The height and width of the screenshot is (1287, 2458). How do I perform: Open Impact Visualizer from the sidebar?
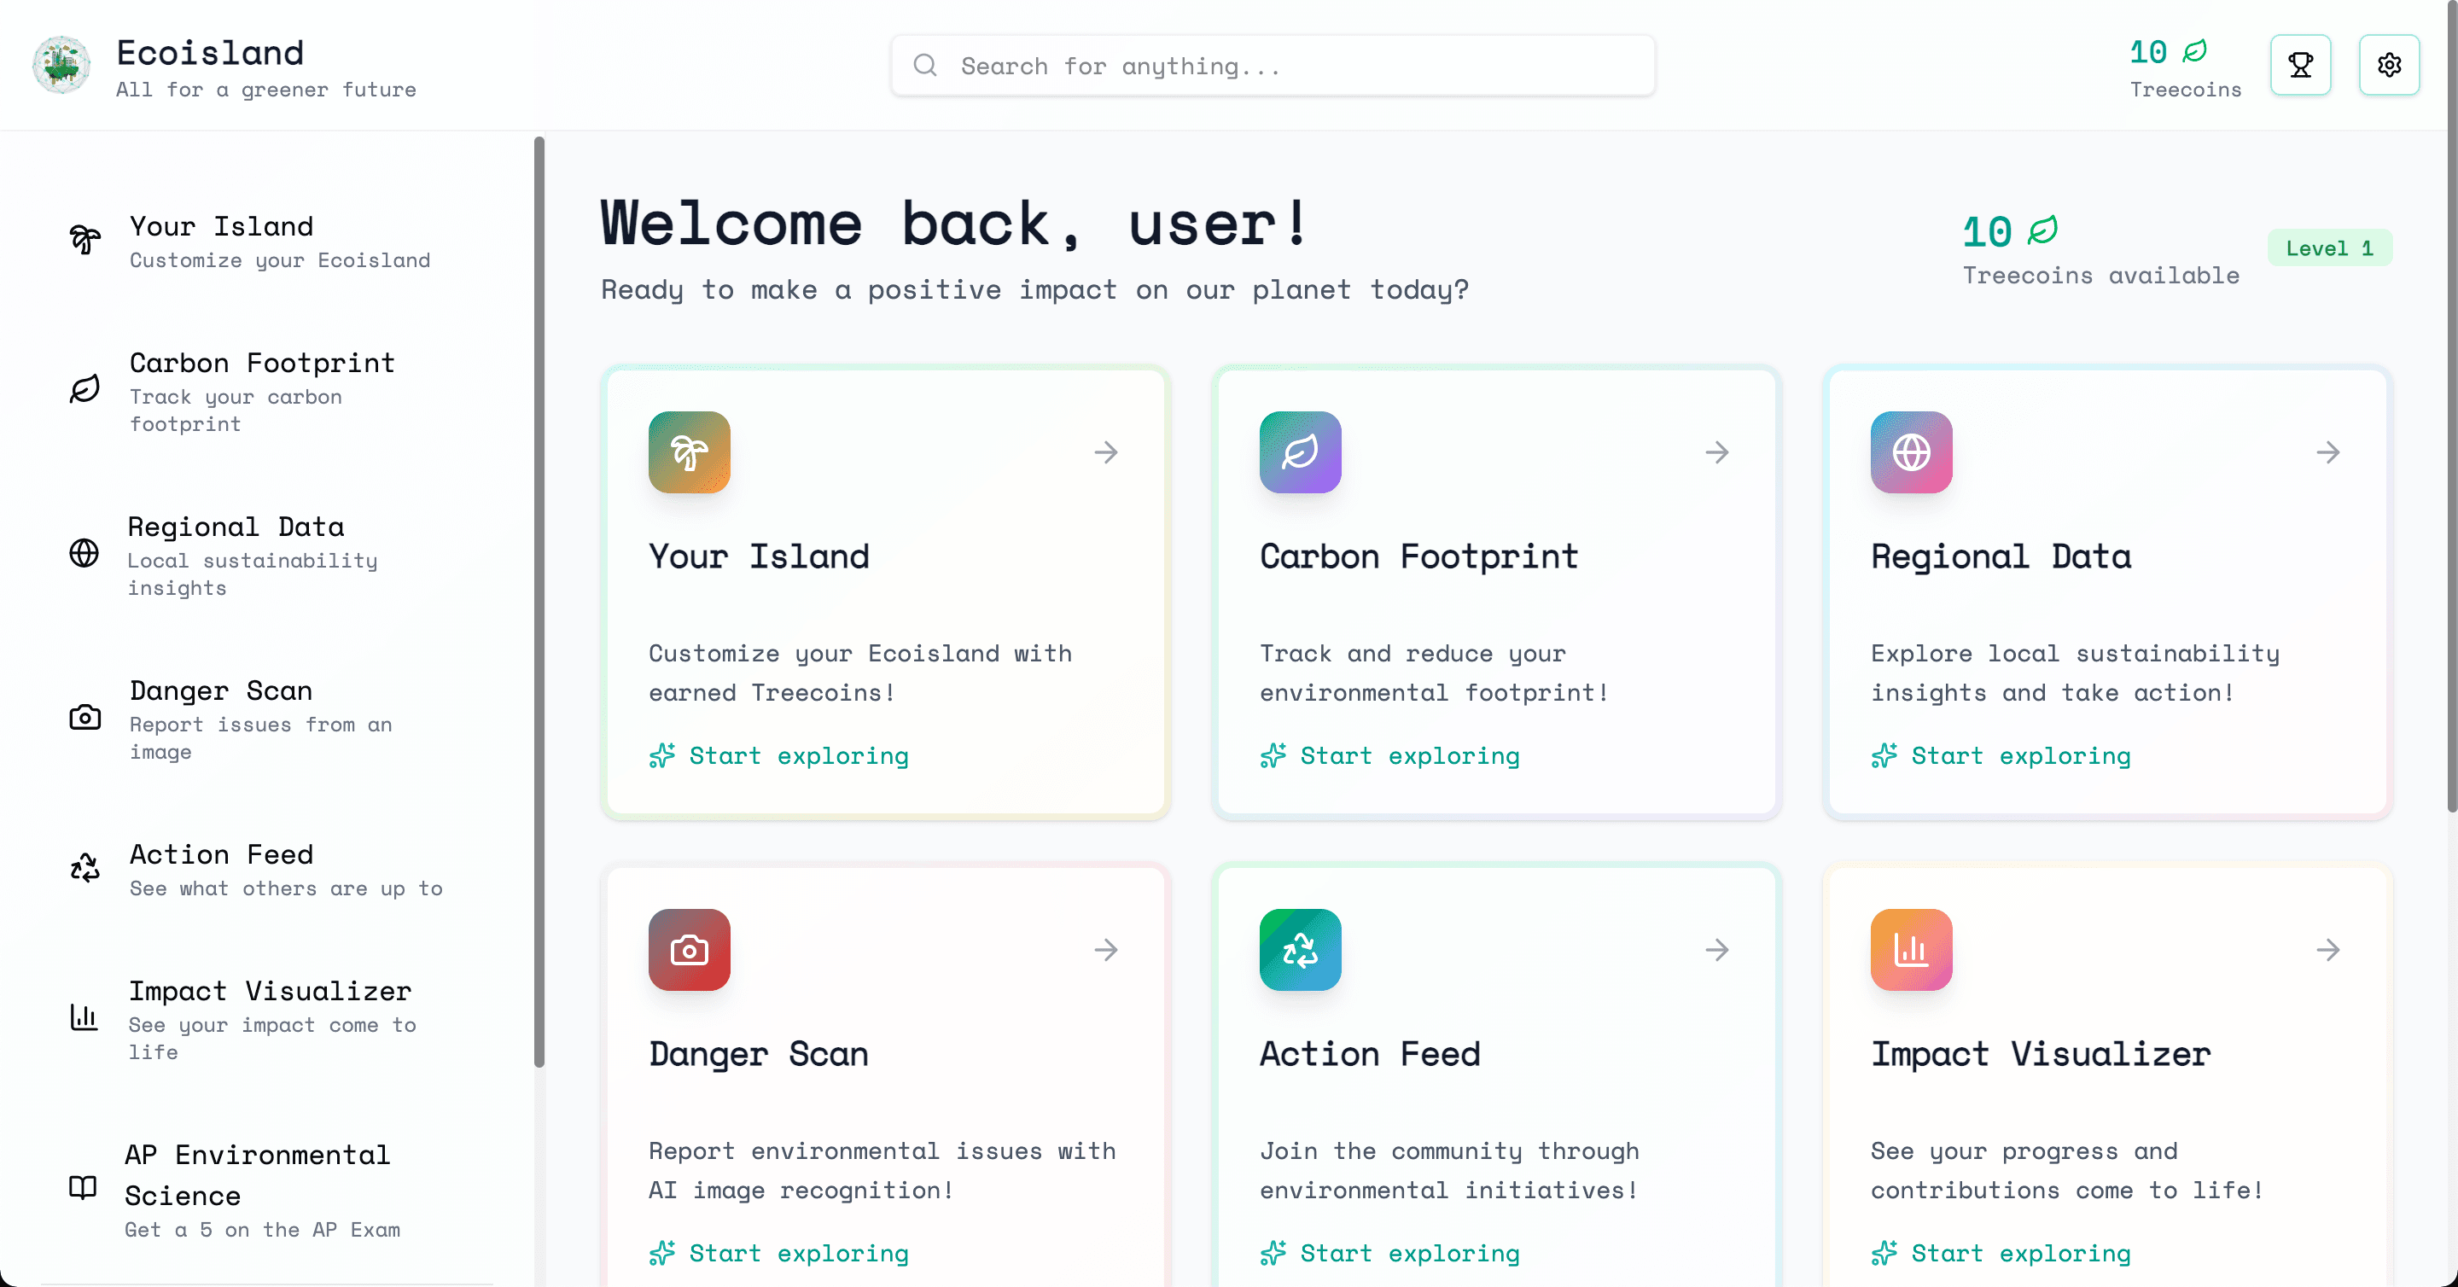[x=267, y=1018]
